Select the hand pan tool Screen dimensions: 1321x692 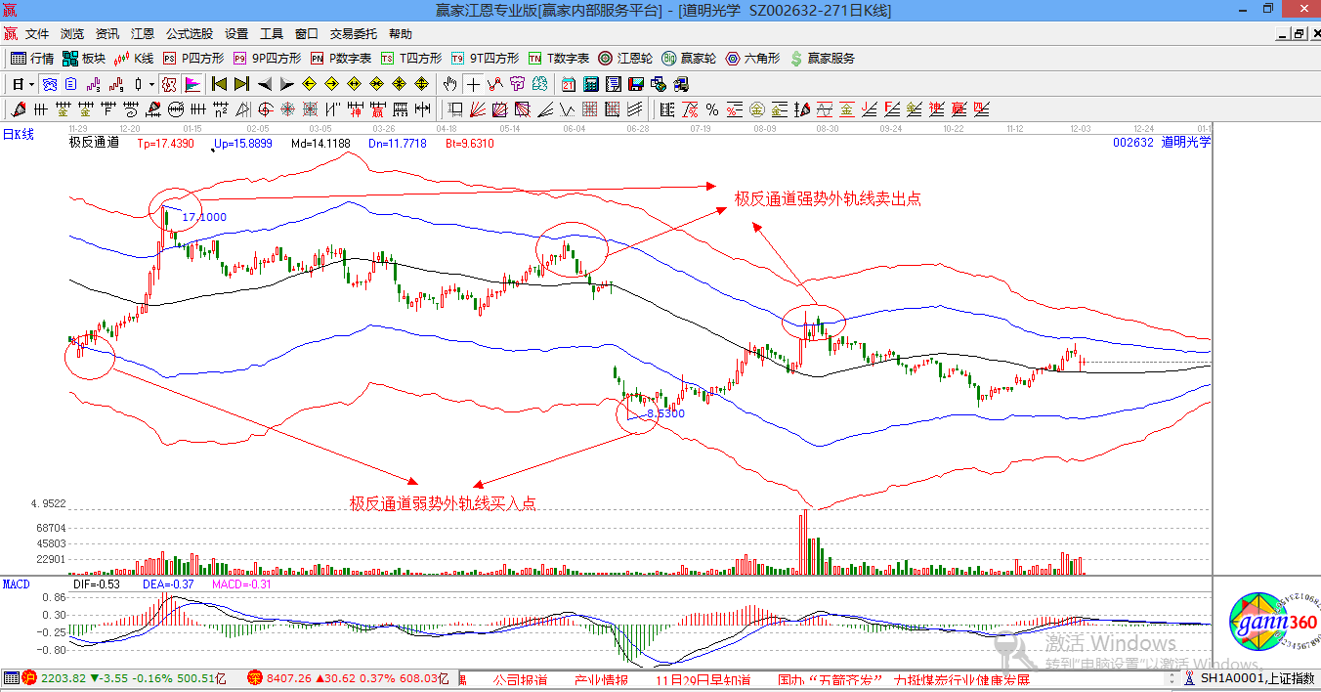[x=449, y=84]
